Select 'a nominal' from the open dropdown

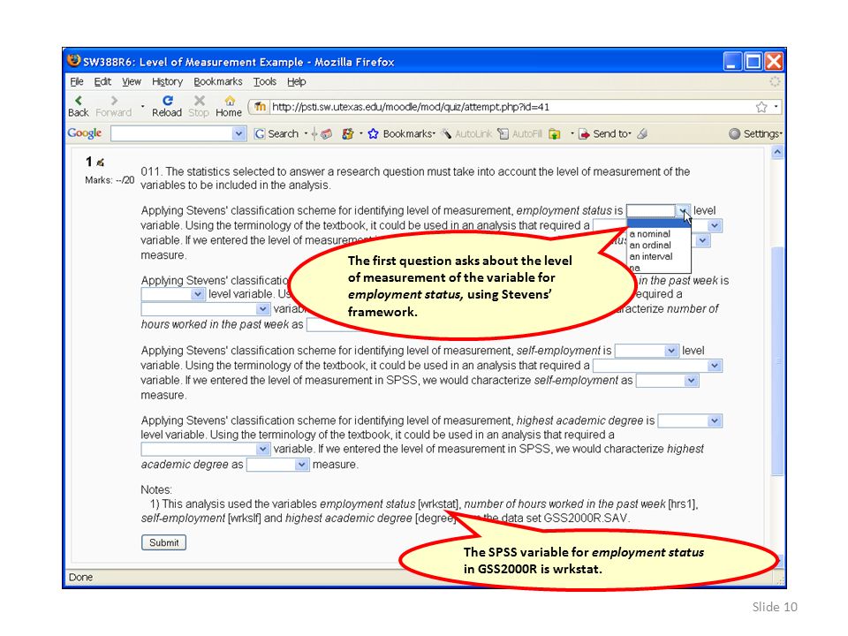[x=659, y=233]
